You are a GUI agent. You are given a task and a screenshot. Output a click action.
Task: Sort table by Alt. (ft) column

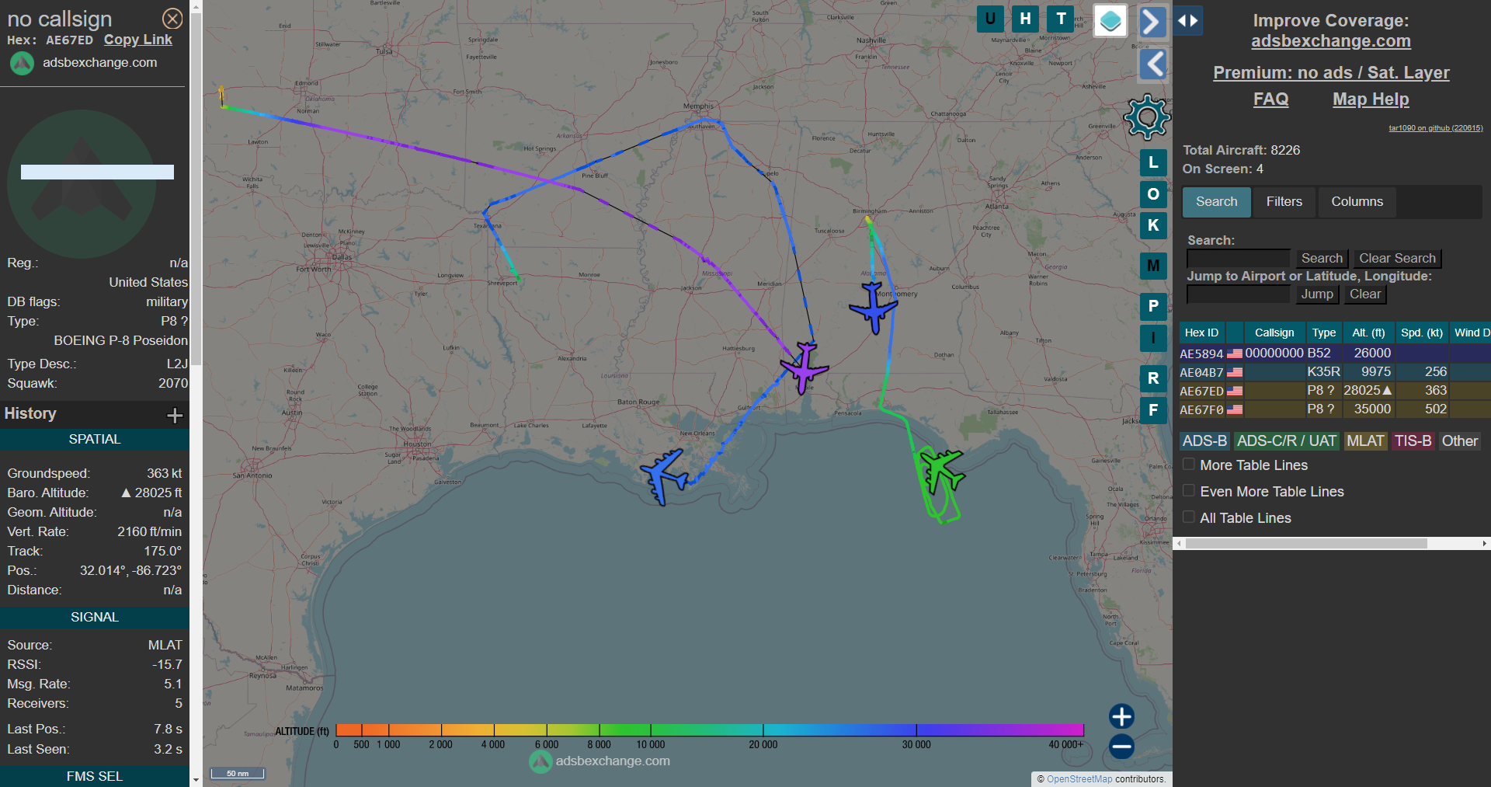pos(1368,333)
